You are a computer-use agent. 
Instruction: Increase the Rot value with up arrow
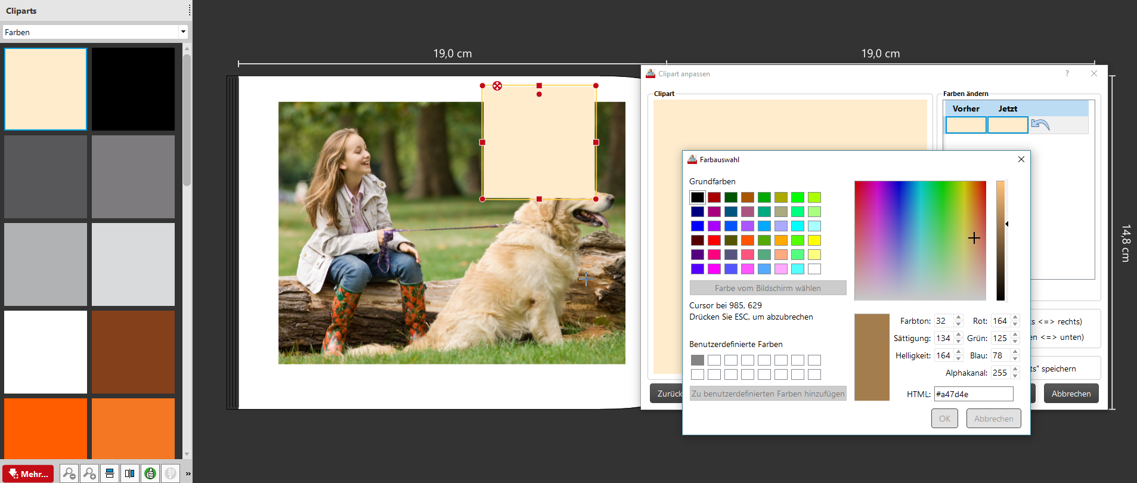[1015, 318]
